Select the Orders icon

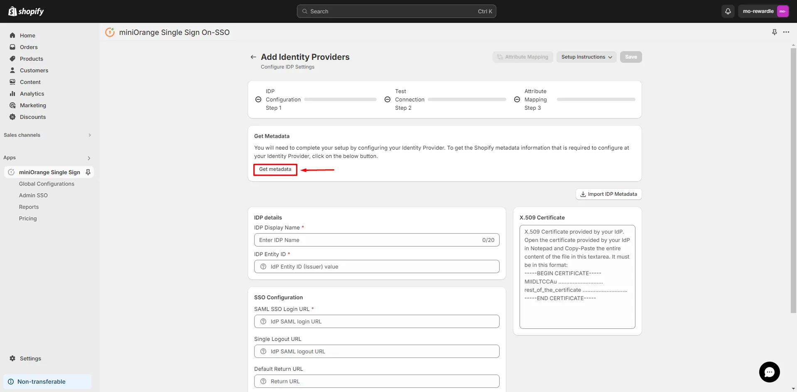[x=12, y=47]
